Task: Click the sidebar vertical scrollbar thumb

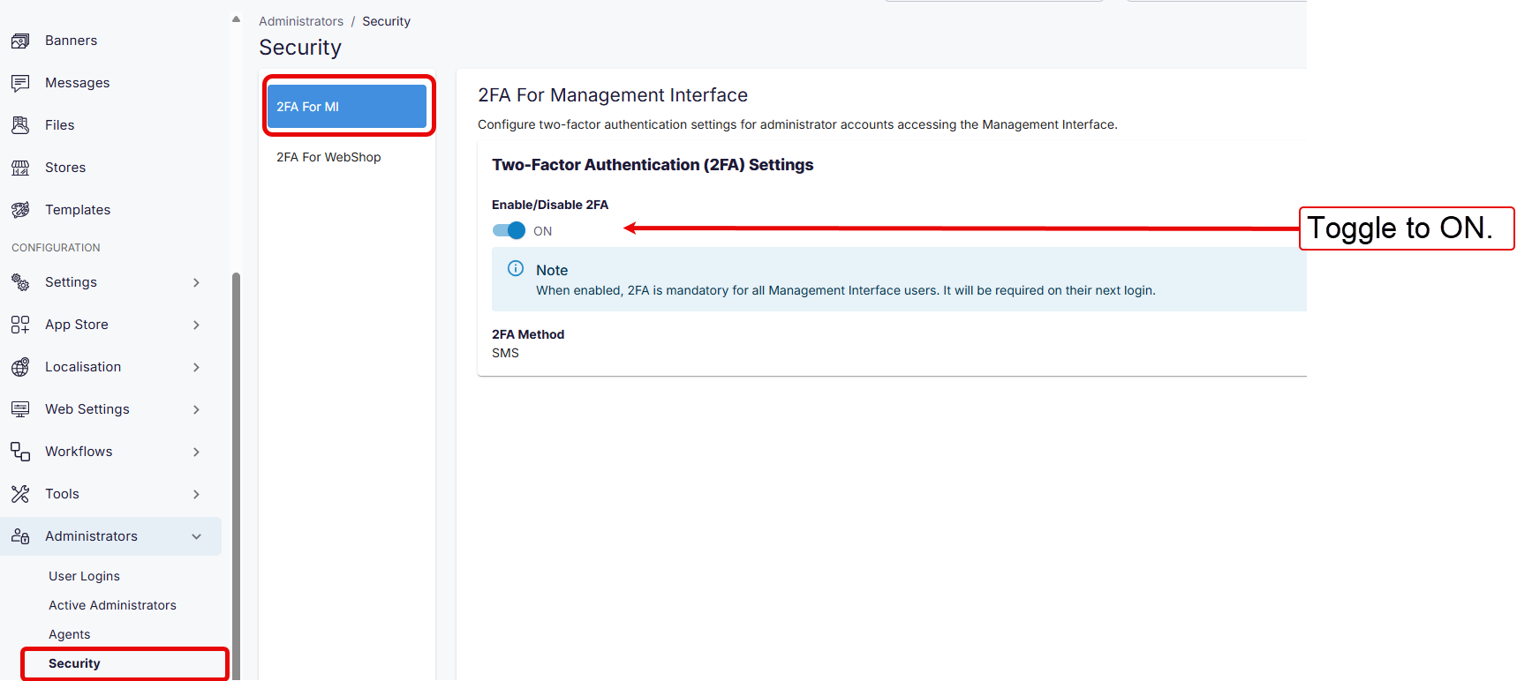Action: [236, 476]
